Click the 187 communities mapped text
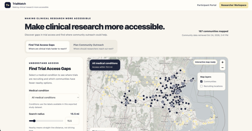 tap(213, 31)
